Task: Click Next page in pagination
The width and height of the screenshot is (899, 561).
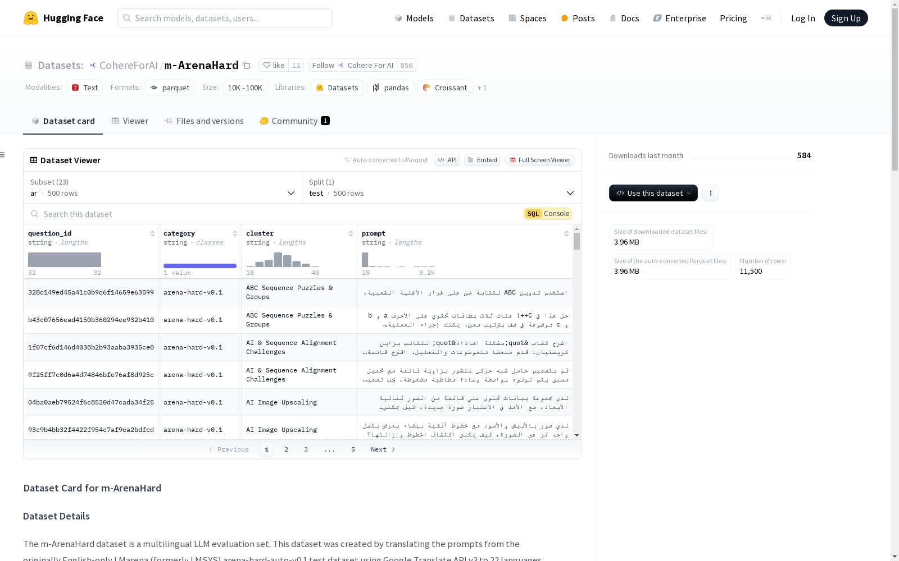Action: click(383, 449)
